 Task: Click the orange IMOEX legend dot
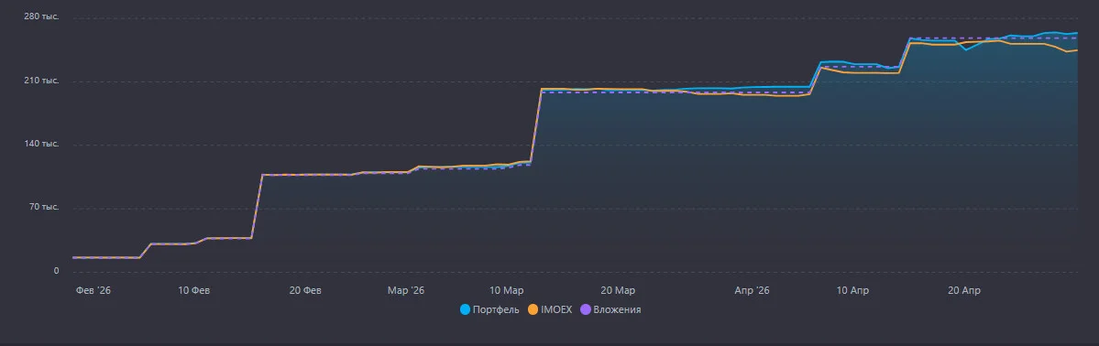coord(533,309)
